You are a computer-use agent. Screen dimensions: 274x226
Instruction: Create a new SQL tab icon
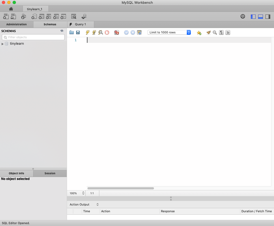coord(6,16)
